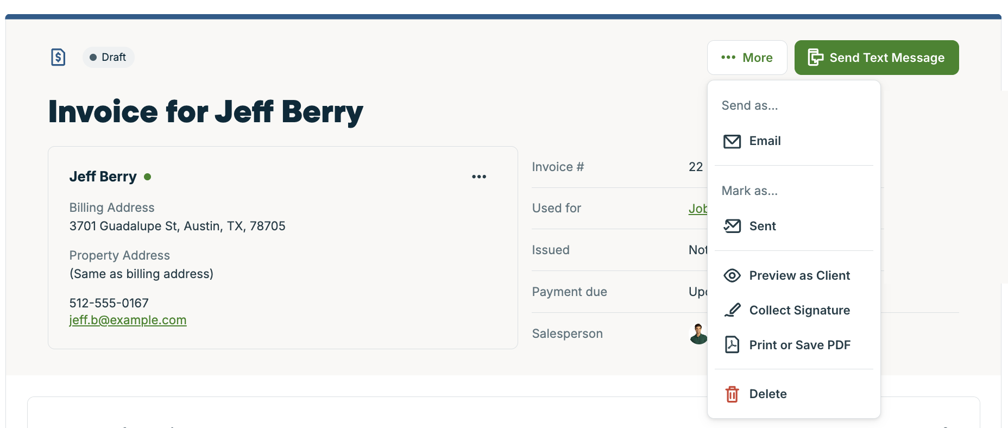Open the More actions dropdown
1008x428 pixels.
(x=747, y=58)
